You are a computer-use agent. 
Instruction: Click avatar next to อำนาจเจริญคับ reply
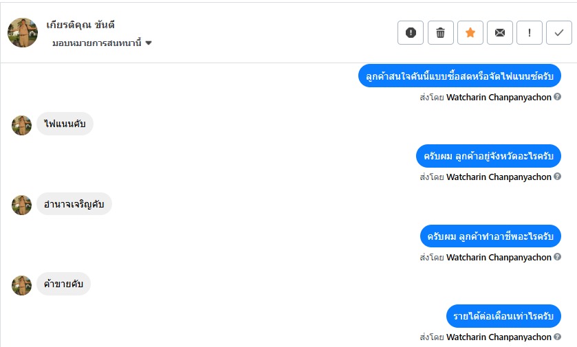(x=22, y=205)
